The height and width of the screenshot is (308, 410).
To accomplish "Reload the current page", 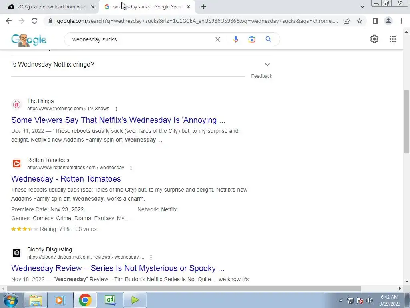I will coord(34,21).
